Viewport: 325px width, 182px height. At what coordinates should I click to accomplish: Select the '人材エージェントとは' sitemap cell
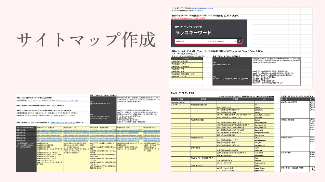pos(235,168)
